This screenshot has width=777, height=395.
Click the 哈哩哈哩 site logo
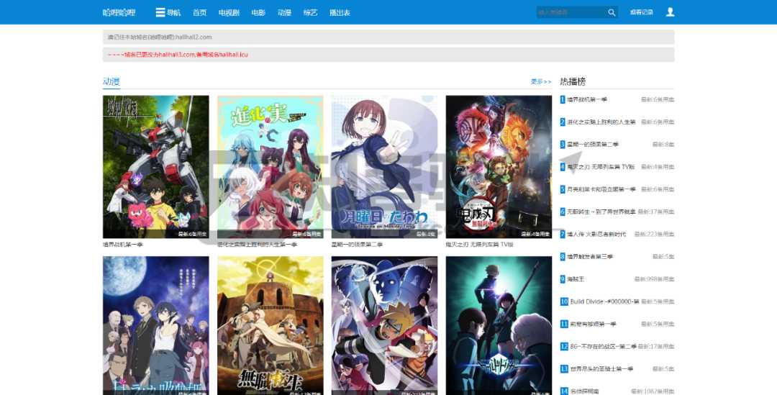point(119,12)
